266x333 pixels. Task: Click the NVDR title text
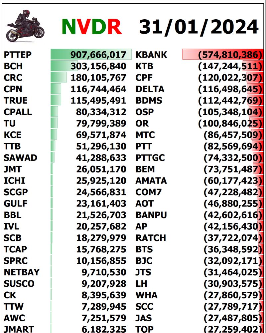(x=92, y=26)
